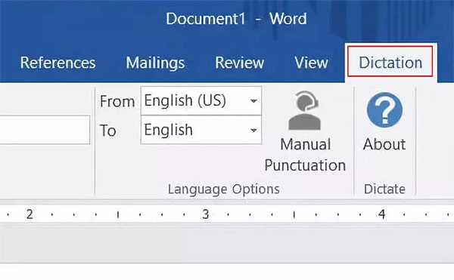The height and width of the screenshot is (280, 454).
Task: Open the About question mark icon
Action: click(x=384, y=110)
